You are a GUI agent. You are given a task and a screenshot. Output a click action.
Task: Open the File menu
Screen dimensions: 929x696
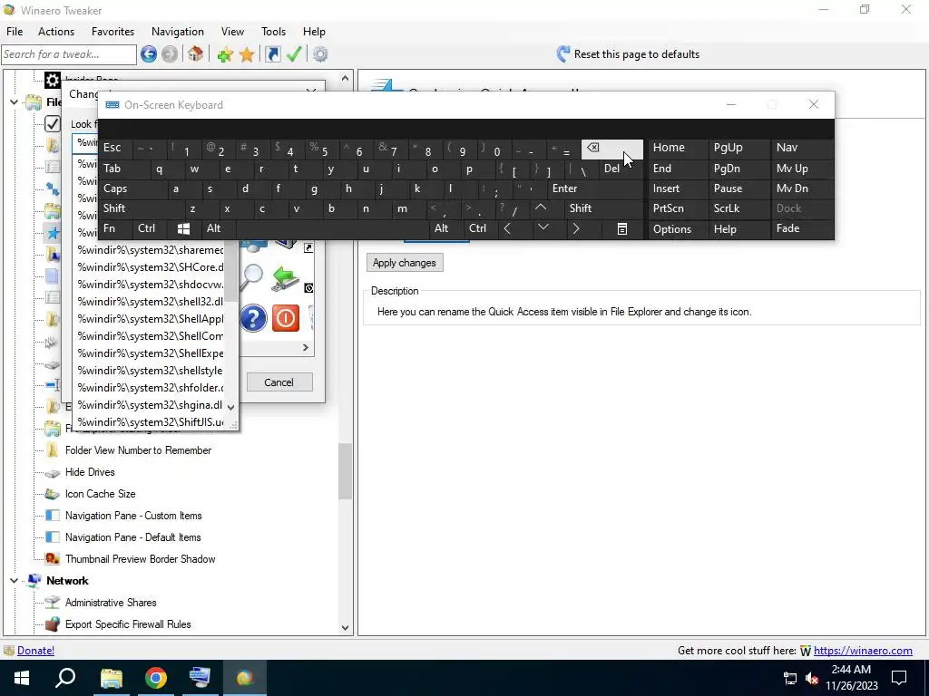tap(15, 32)
